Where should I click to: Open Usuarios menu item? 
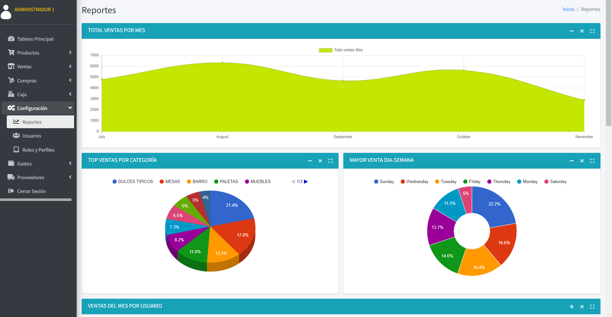point(40,136)
